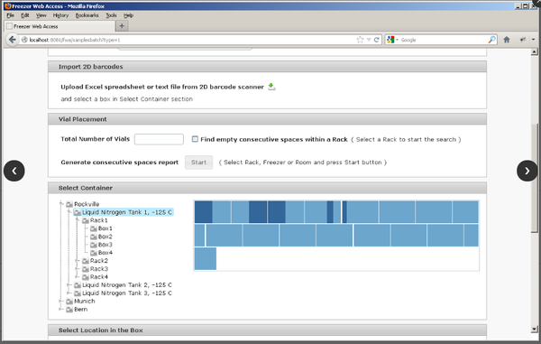Collapse the Rack1 tree node

coord(78,220)
